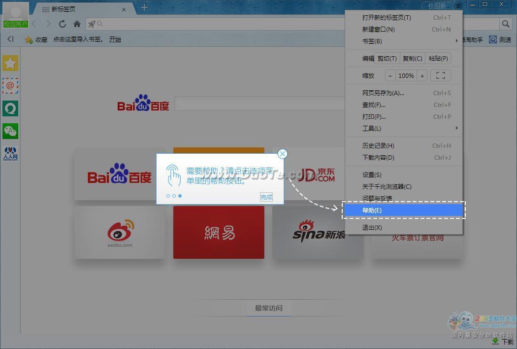The height and width of the screenshot is (349, 517).
Task: Open favorites star in the left sidebar
Action: (10, 63)
